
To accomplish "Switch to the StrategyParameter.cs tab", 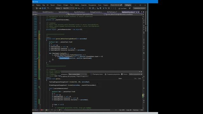I will pos(96,12).
